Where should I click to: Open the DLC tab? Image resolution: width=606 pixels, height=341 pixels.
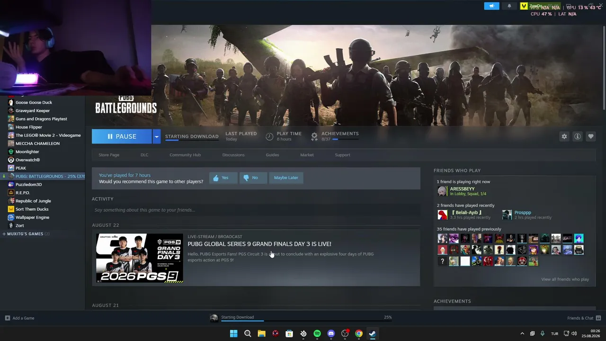(144, 155)
